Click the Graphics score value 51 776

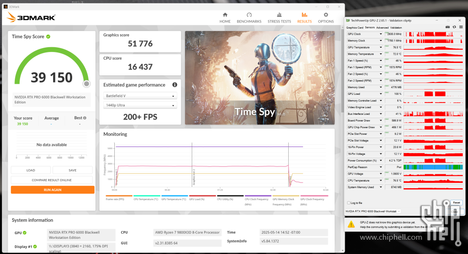click(140, 44)
